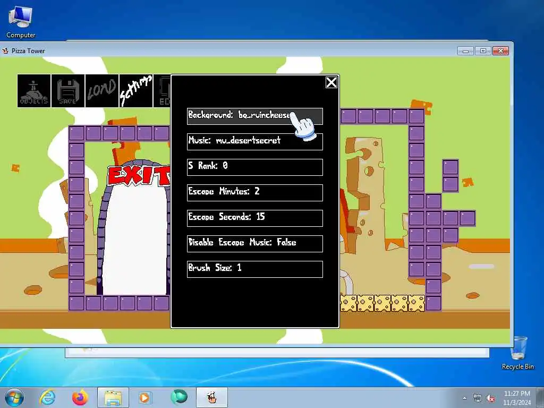The image size is (544, 408).
Task: Launch Internet Explorer from taskbar
Action: click(x=47, y=397)
